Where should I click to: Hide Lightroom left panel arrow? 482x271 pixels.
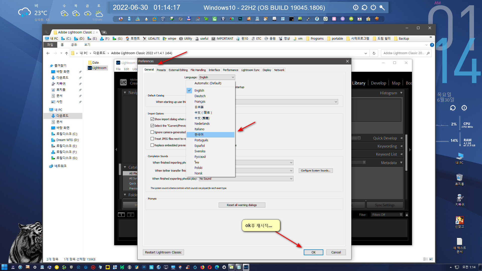coord(116,150)
